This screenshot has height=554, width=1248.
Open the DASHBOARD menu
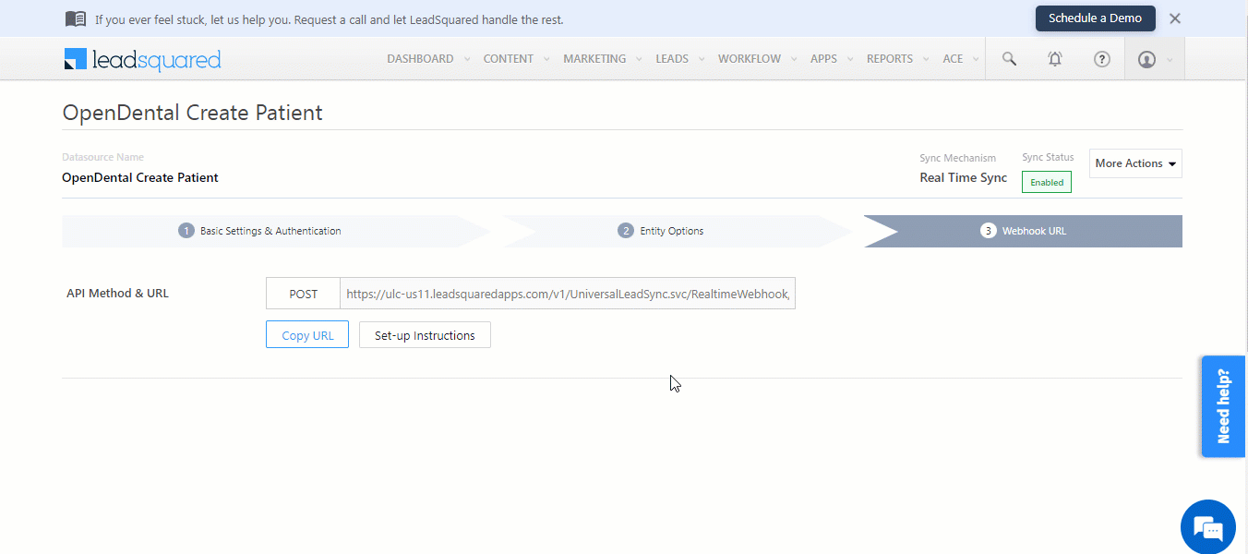click(x=420, y=58)
